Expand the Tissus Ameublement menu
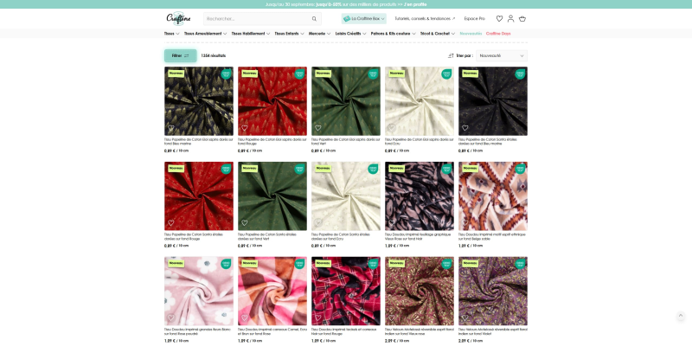692x346 pixels. (205, 34)
